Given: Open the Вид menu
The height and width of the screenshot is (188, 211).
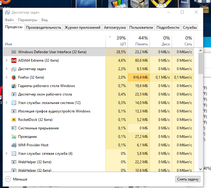Looking at the screenshot, I should tap(44, 20).
